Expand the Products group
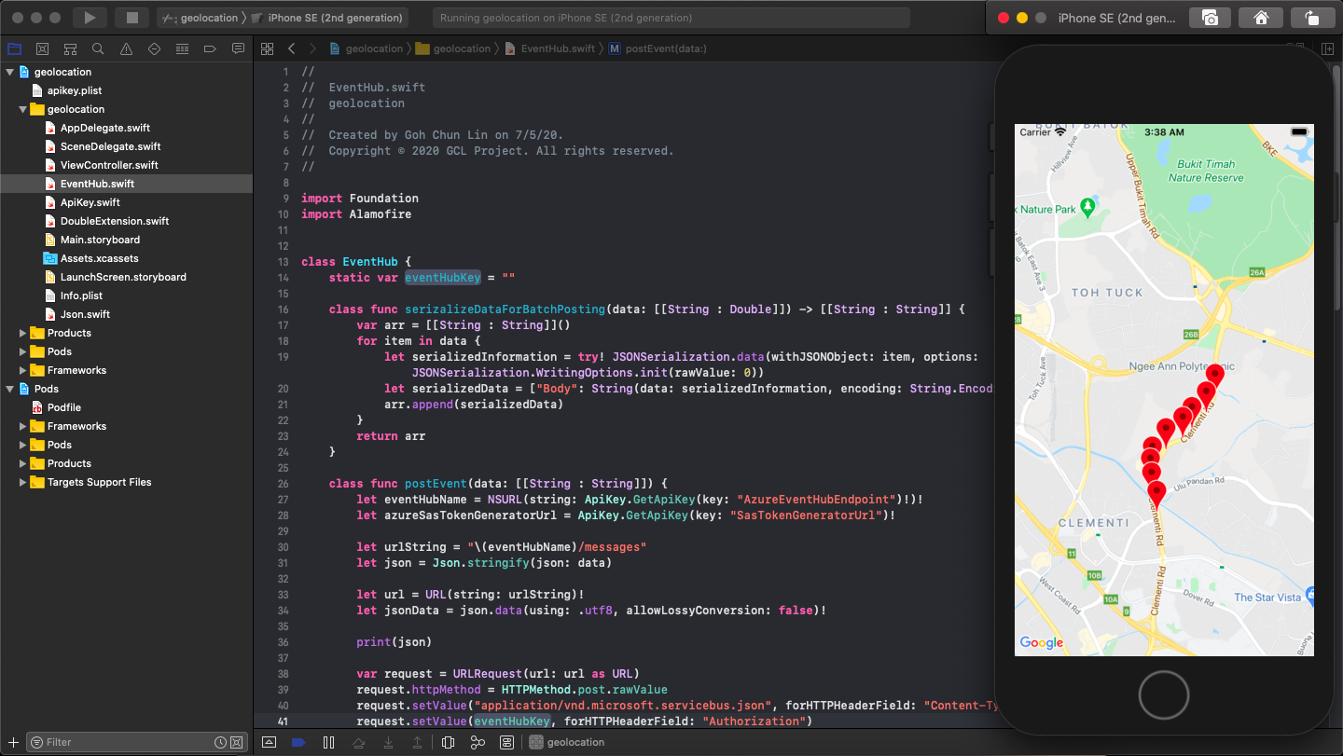Screen dimensions: 1343x756 point(22,333)
